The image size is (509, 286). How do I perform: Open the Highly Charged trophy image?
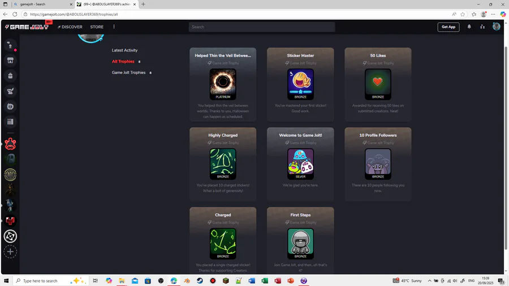pyautogui.click(x=223, y=164)
